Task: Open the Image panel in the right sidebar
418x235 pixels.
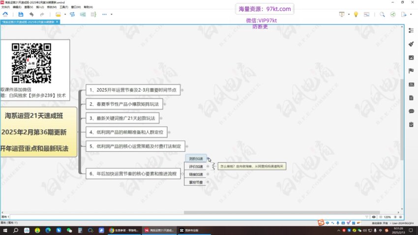Action: pyautogui.click(x=411, y=58)
